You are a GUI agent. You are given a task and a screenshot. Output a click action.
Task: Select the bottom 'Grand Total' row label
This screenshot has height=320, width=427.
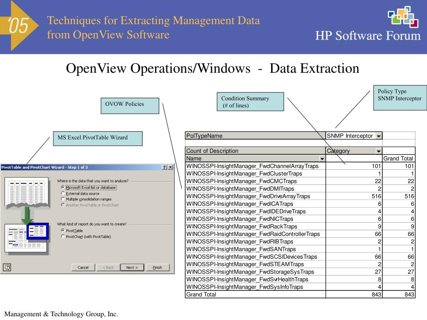[x=256, y=295]
